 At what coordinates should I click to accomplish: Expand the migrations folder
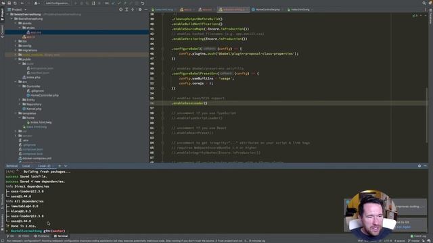point(16,50)
